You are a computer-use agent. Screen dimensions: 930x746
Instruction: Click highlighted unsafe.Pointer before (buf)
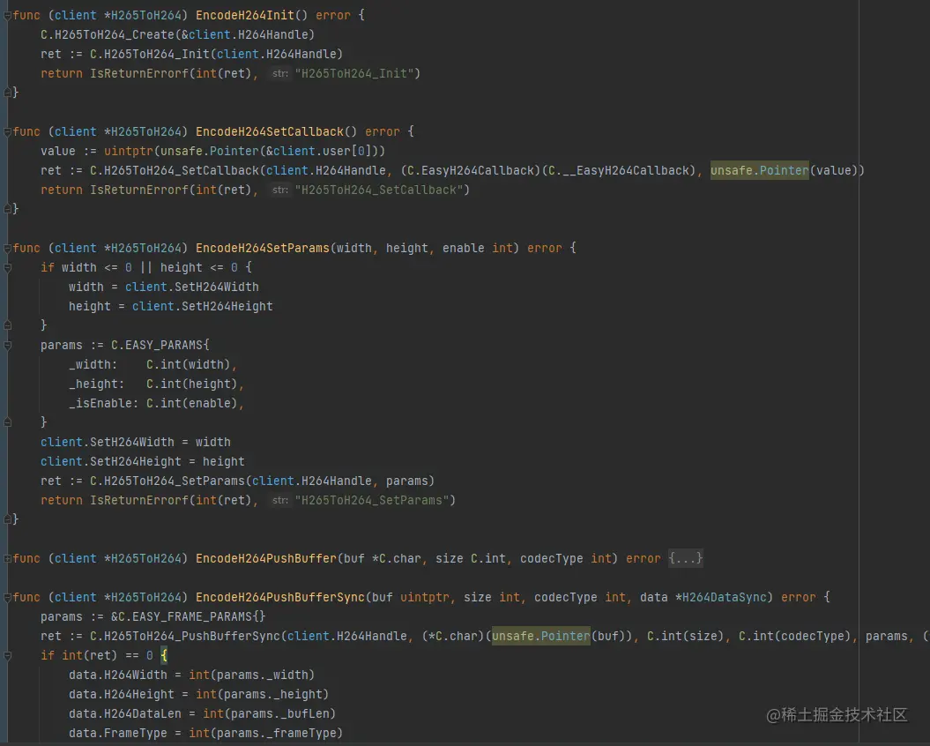[x=541, y=636]
